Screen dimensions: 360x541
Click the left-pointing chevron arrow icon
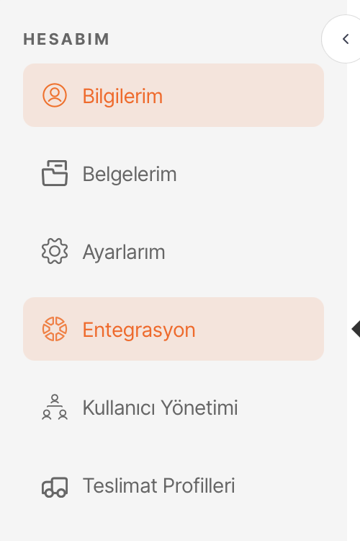click(346, 39)
